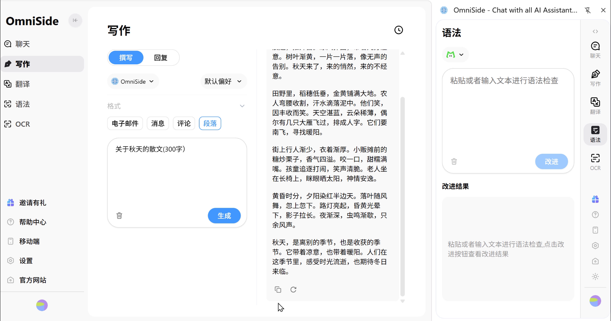
Task: Open the 默认偏好 dropdown
Action: [223, 82]
